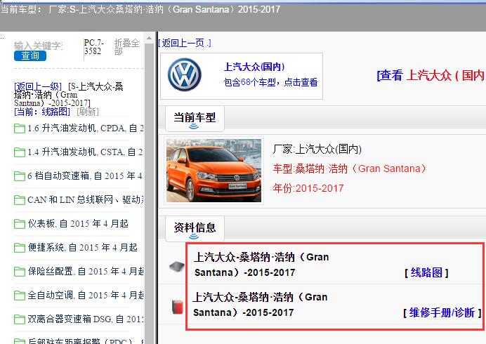Click the folder icon beside 全自动空调
Image resolution: width=486 pixels, height=344 pixels.
(x=20, y=296)
